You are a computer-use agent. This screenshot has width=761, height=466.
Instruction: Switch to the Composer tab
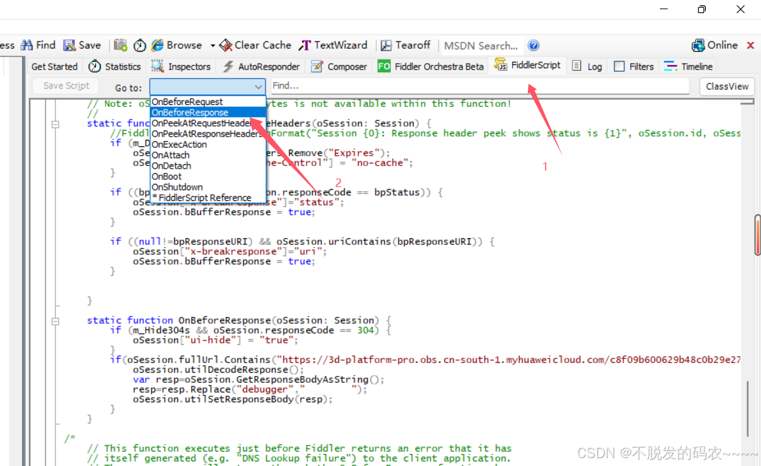tap(339, 66)
